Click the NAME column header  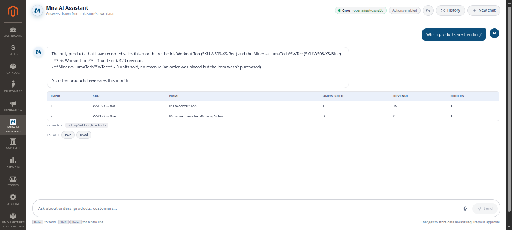[x=174, y=96]
